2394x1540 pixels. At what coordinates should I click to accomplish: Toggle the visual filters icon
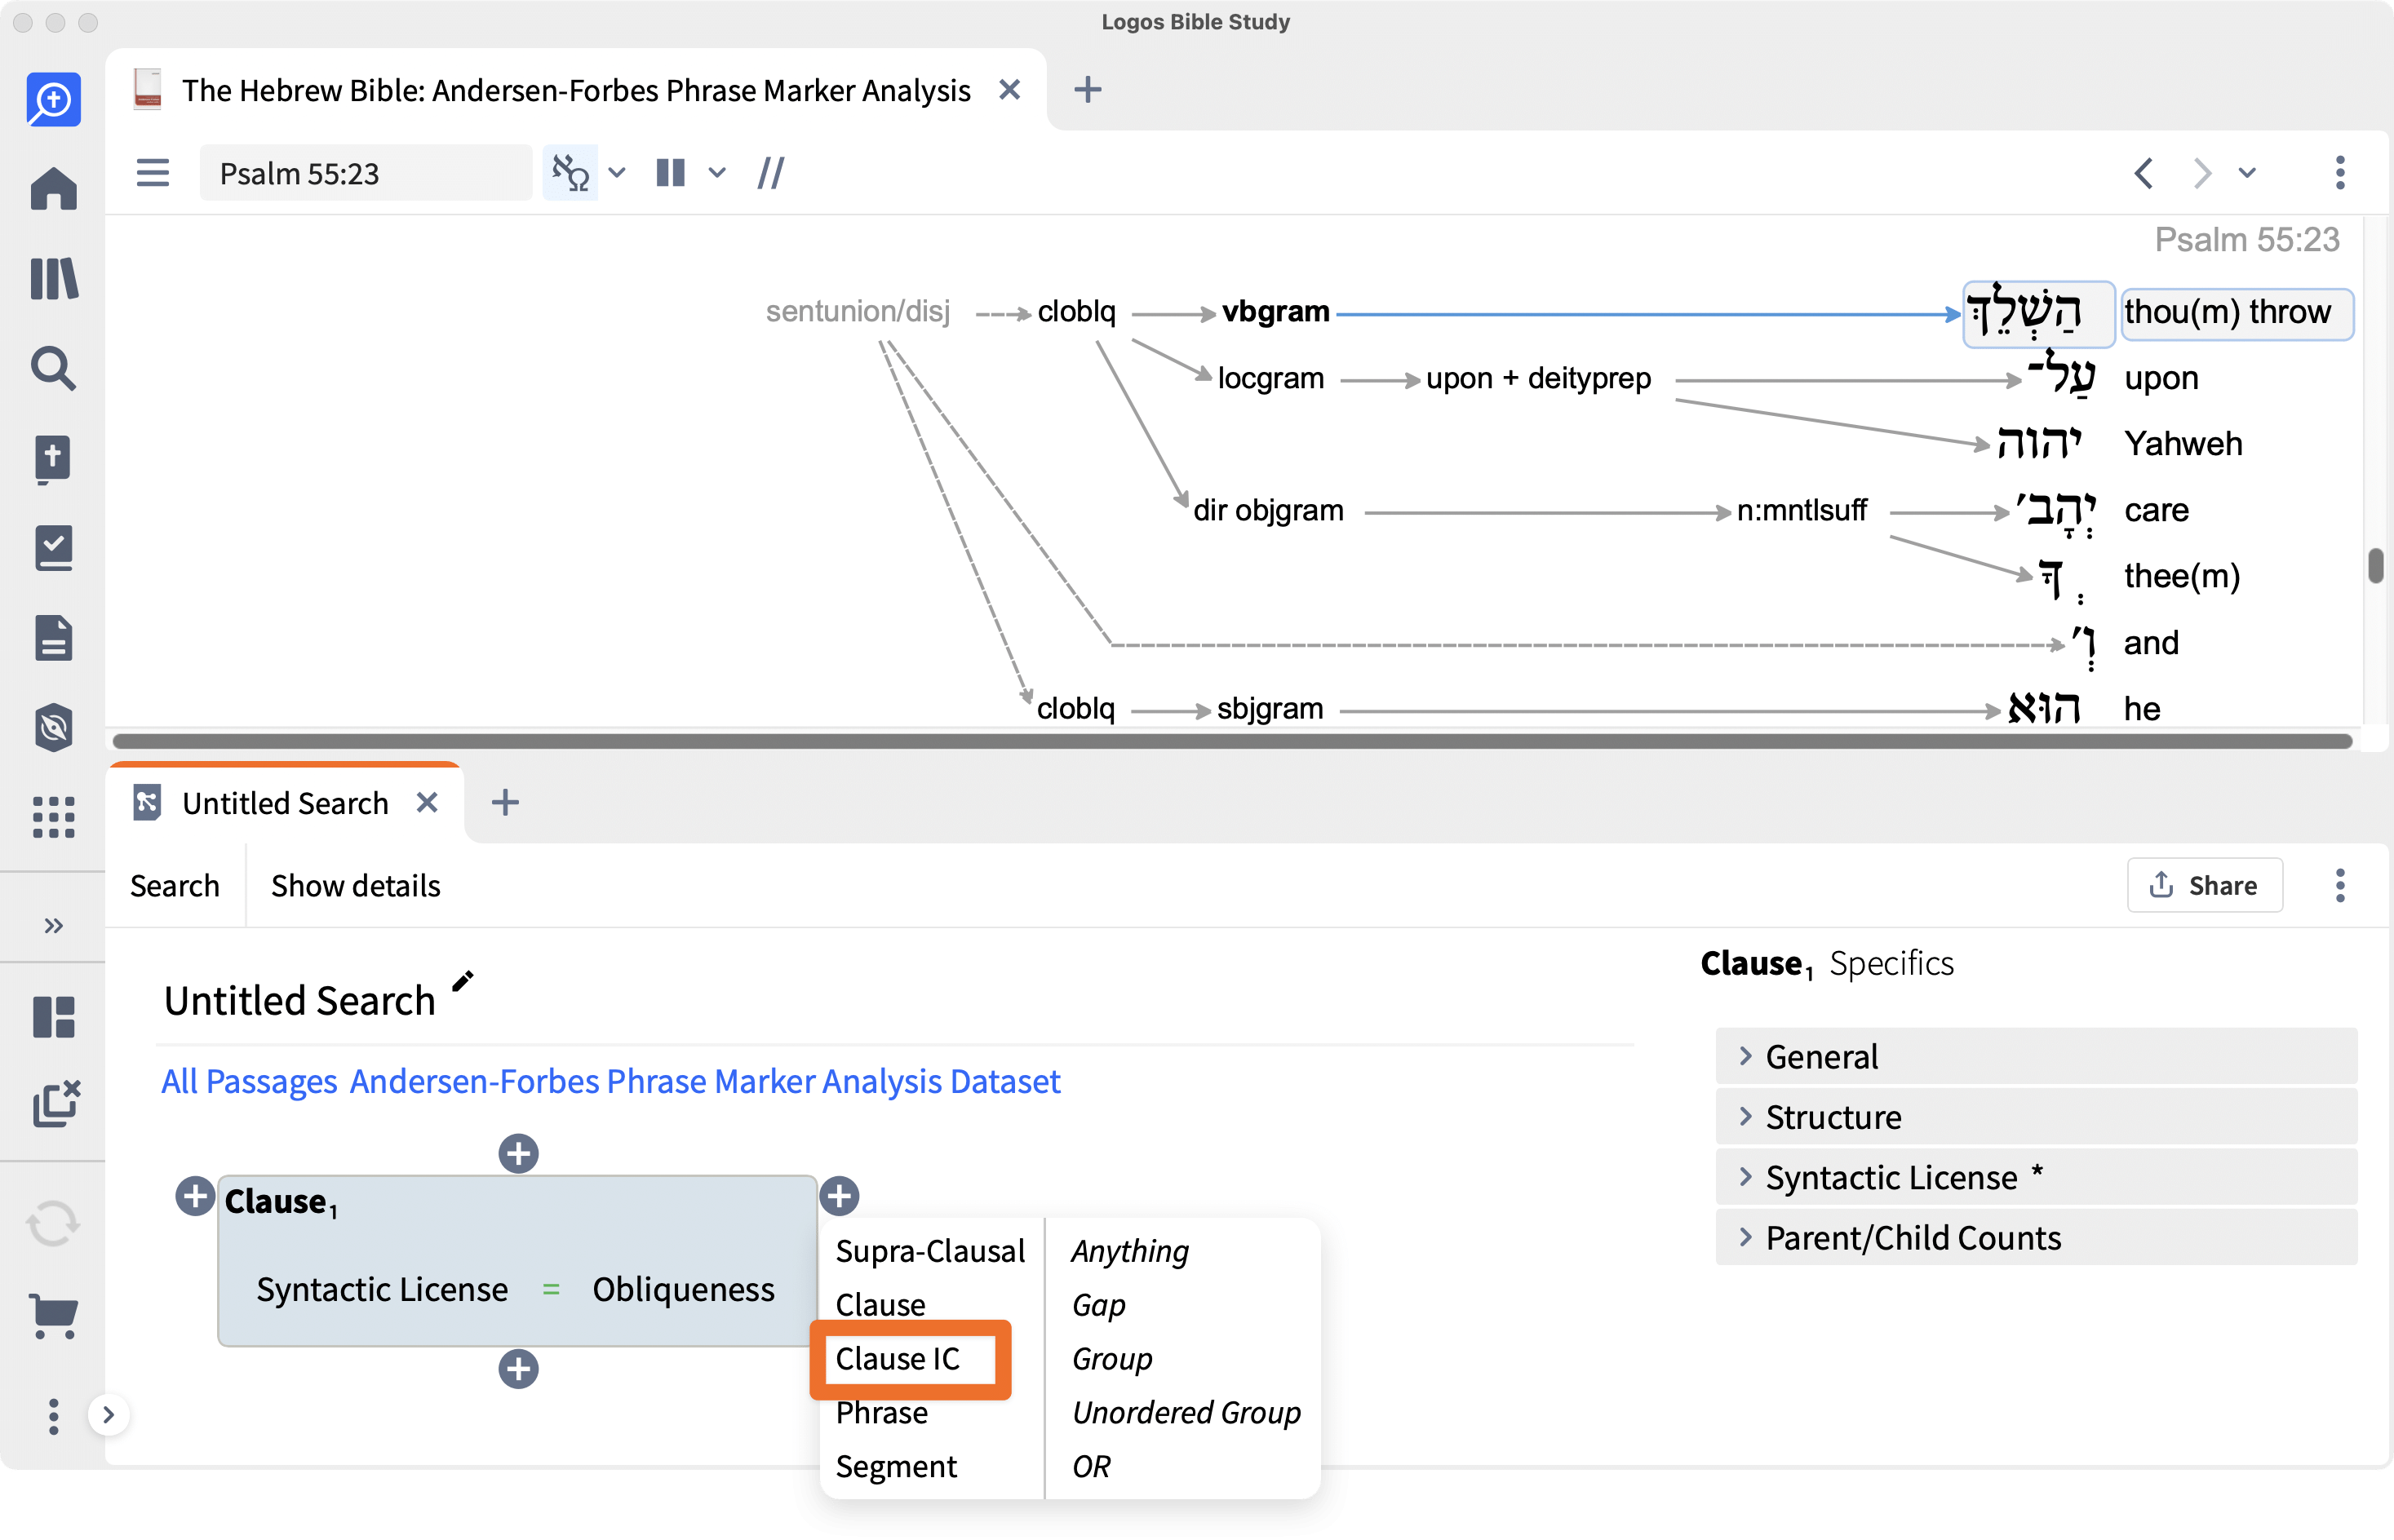[570, 173]
